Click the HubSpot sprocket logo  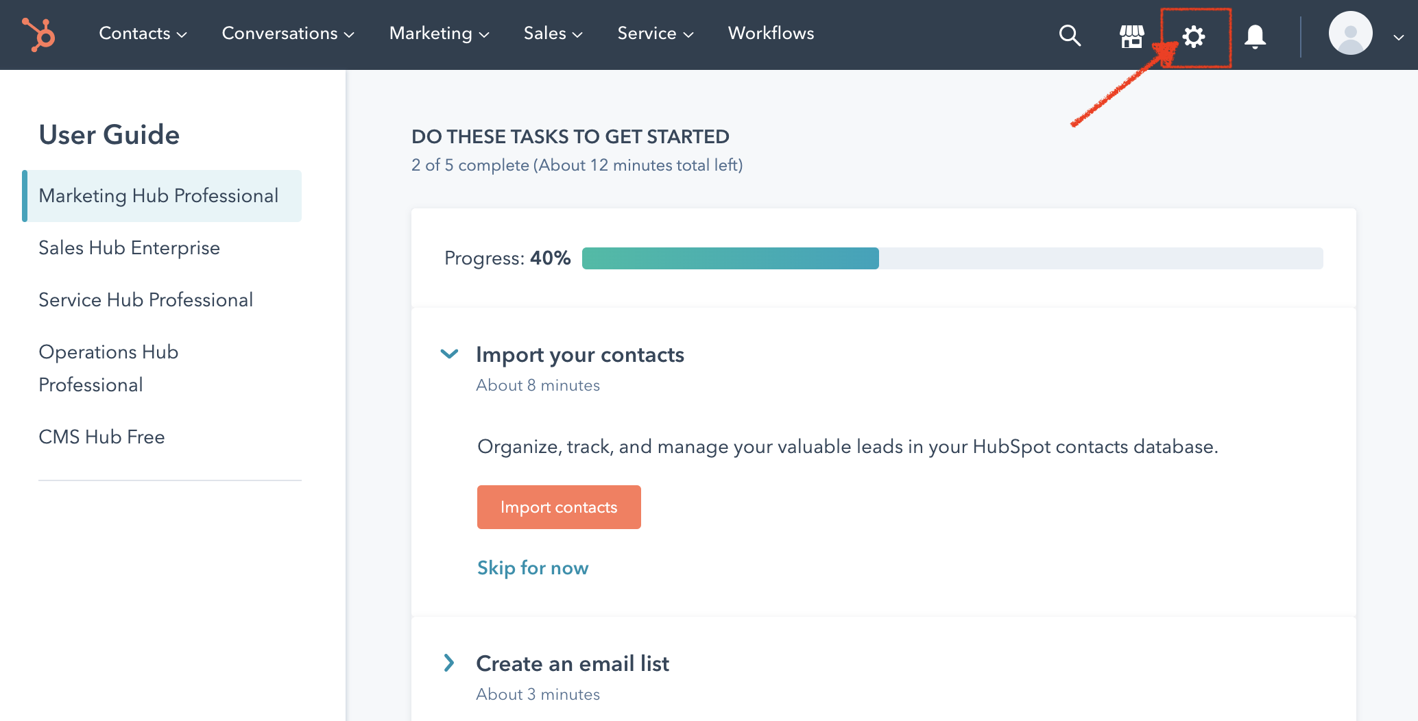click(38, 34)
